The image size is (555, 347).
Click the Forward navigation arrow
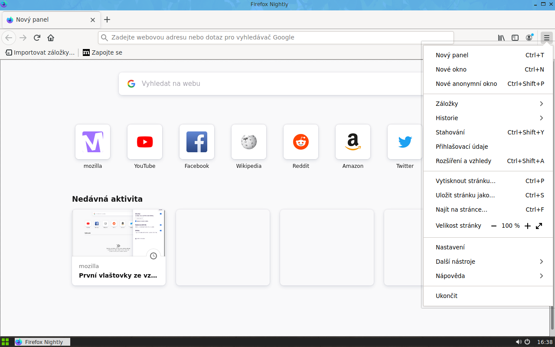click(x=23, y=38)
